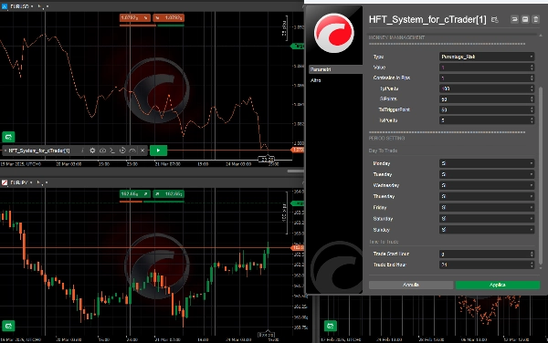Open the Saturday dropdown

tap(487, 219)
